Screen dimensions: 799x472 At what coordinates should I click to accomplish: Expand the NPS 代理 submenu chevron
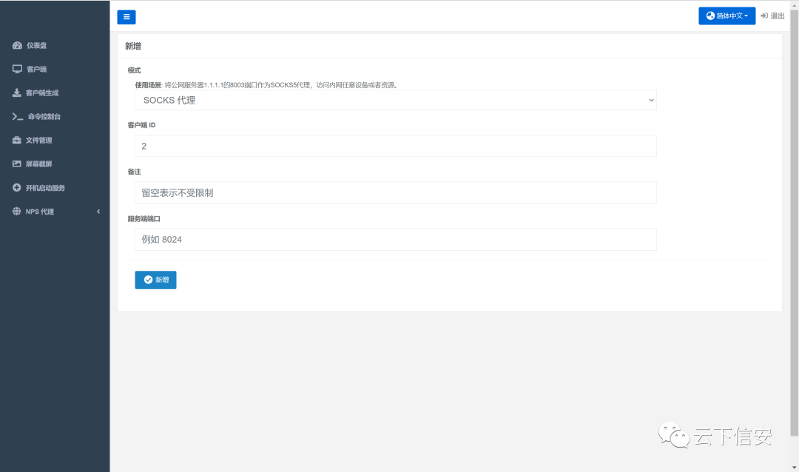pyautogui.click(x=98, y=212)
